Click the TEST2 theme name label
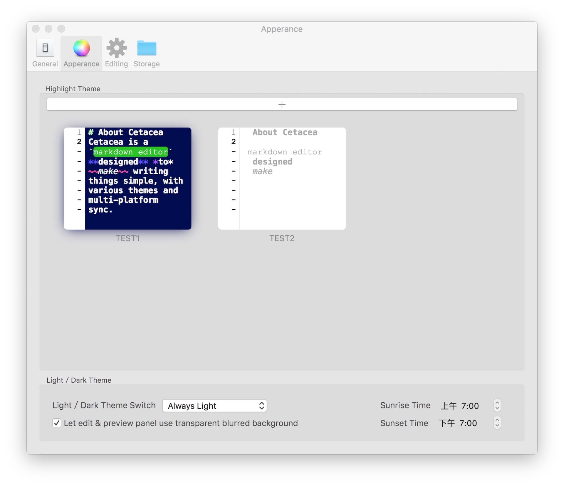Viewport: 564px width, 486px height. point(282,238)
